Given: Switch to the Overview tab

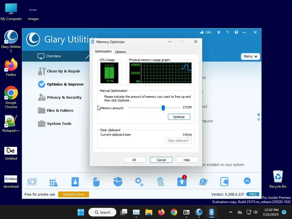Looking at the screenshot, I should [49, 56].
